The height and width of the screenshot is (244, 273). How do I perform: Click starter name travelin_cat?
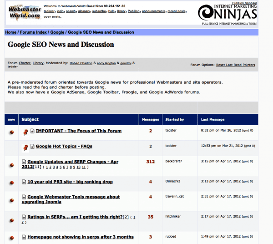174,196
